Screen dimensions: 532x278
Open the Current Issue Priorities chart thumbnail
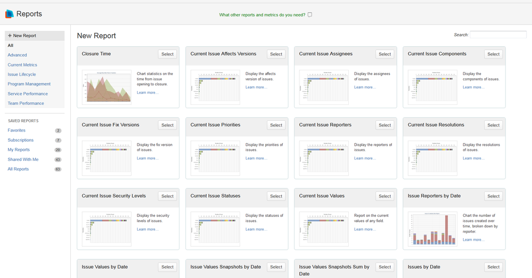(215, 158)
